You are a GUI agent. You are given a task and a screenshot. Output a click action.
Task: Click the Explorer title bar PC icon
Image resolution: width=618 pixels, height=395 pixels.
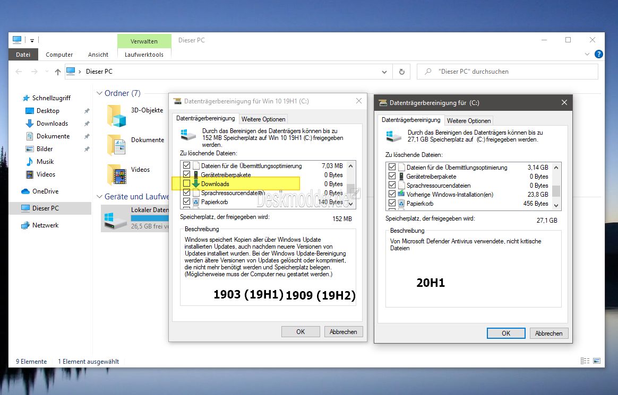17,40
